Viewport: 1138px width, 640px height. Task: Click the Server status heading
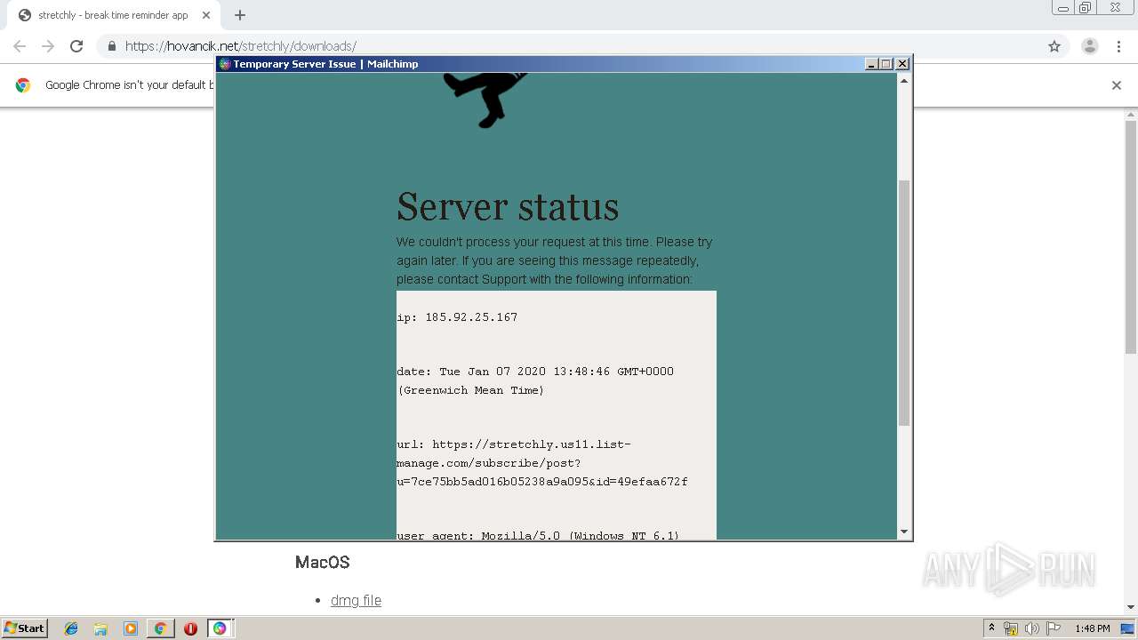click(x=508, y=207)
